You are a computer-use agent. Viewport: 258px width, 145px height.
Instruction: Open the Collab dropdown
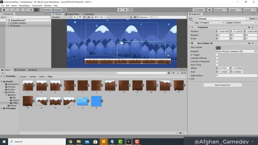tap(199, 10)
